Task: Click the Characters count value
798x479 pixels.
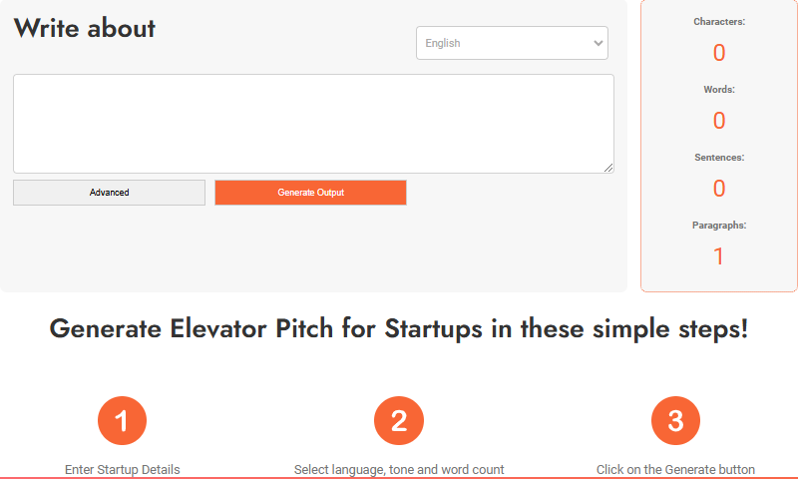Action: point(719,53)
